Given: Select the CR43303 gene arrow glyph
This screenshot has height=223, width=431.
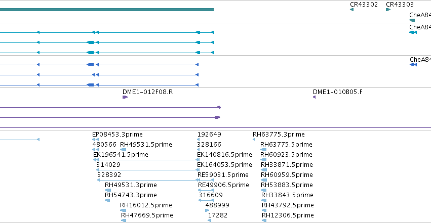Looking at the screenshot, I should [388, 10].
